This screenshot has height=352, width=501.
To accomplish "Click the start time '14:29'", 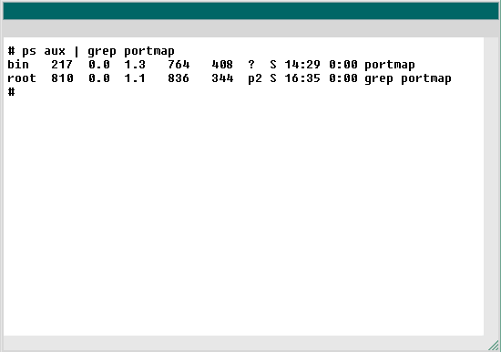I will click(x=302, y=65).
